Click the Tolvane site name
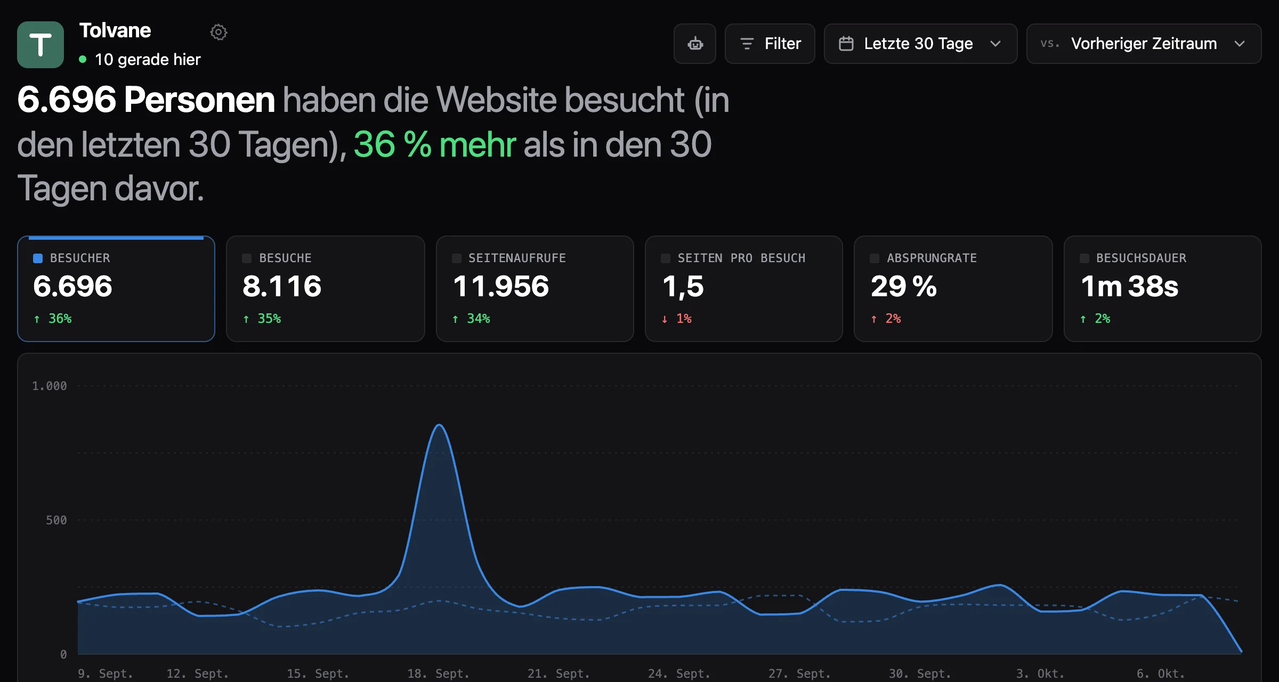 click(x=115, y=30)
